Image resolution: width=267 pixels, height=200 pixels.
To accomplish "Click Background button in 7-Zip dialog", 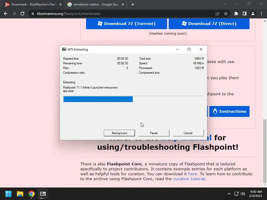I will tap(119, 133).
